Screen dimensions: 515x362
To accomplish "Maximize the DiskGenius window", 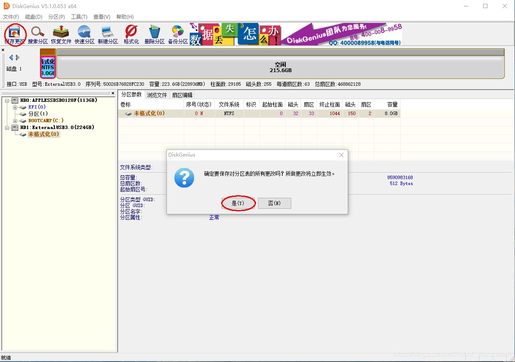I will [485, 6].
